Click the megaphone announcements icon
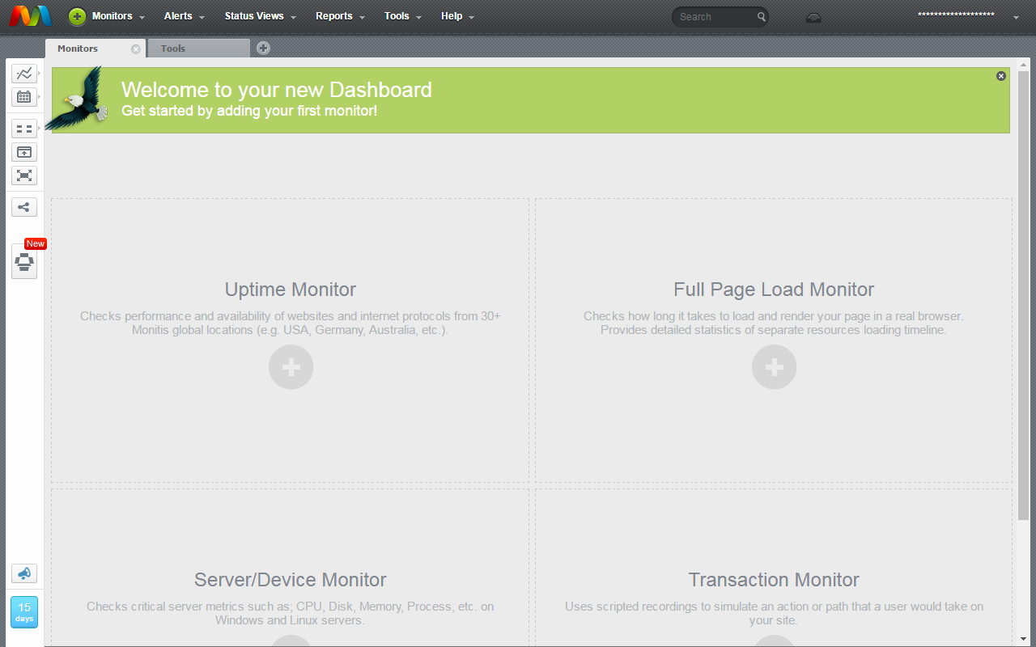1036x647 pixels. coord(24,573)
